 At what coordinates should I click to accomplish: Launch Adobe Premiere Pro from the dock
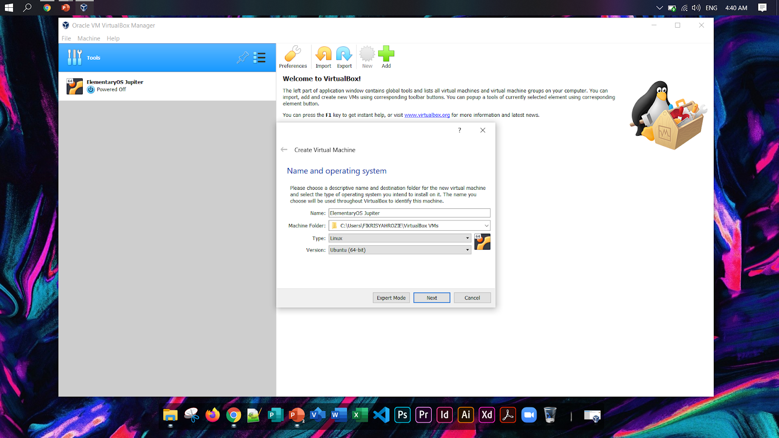tap(424, 415)
